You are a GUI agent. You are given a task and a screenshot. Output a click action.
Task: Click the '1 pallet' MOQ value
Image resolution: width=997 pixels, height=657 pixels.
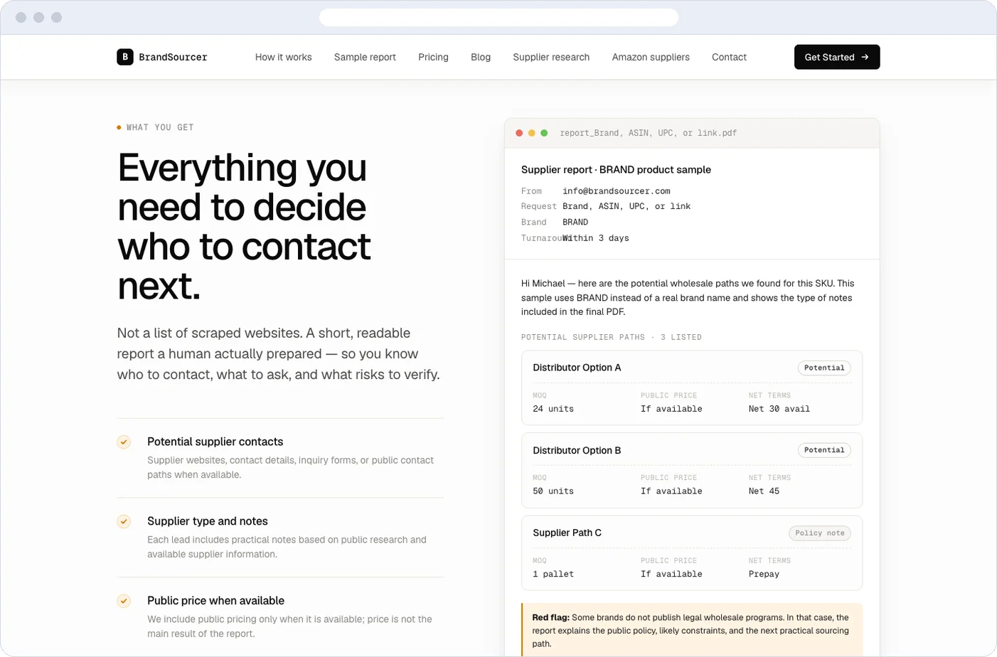(553, 574)
